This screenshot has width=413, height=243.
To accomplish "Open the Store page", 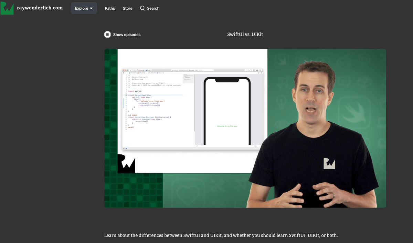I will point(127,8).
